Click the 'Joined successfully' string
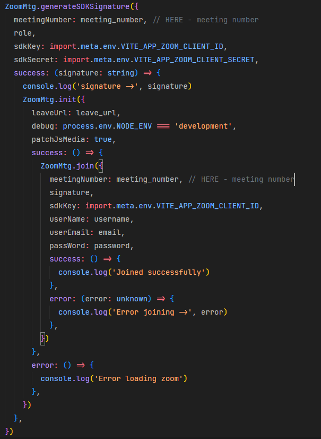This screenshot has height=439, width=321. tap(159, 273)
